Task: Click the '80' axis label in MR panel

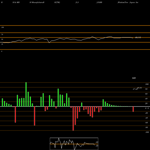Action: (x=146, y=89)
